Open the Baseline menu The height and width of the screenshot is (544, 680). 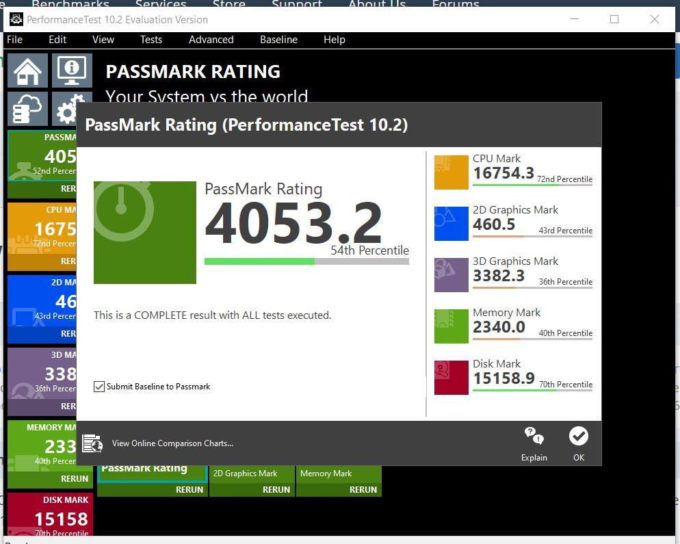(278, 40)
